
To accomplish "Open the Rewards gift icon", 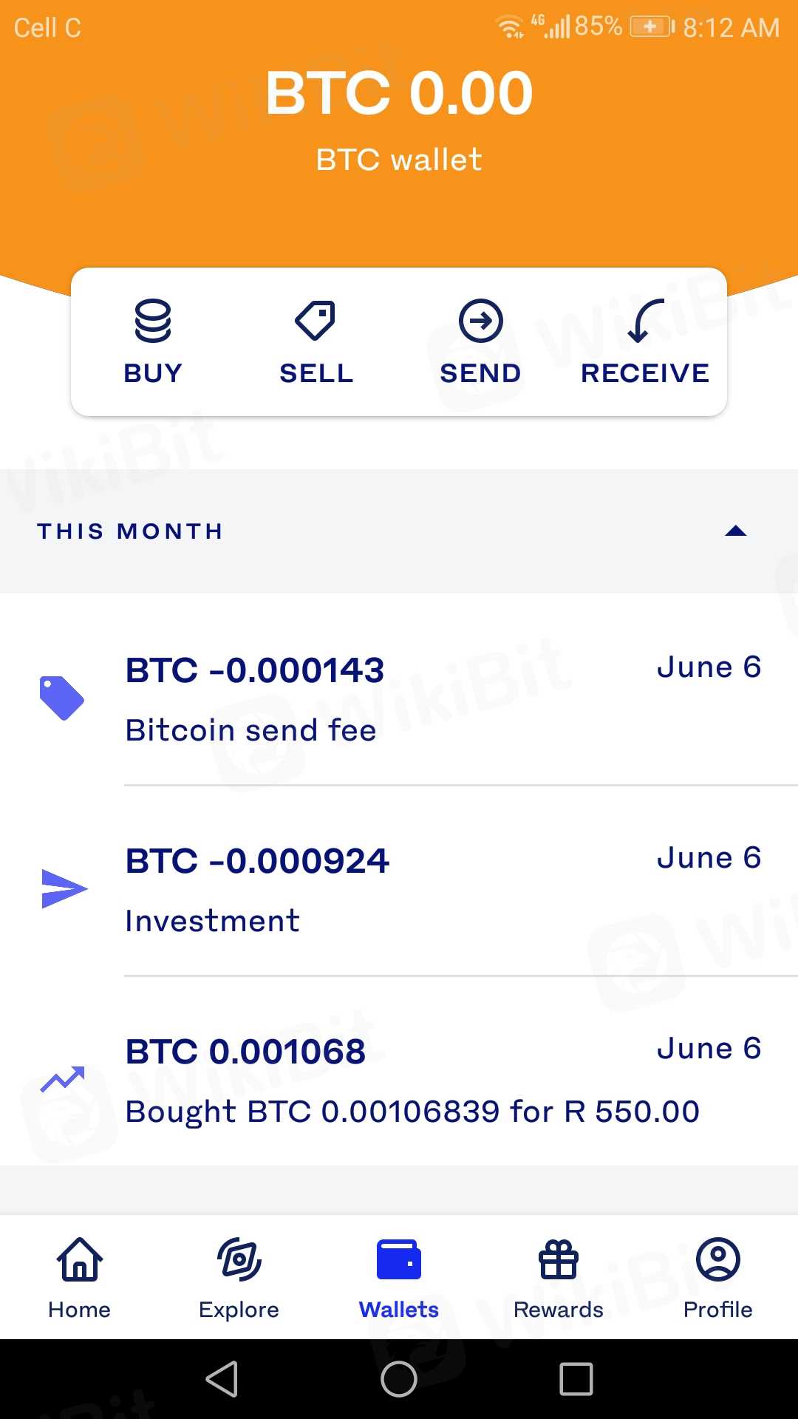I will point(559,1259).
